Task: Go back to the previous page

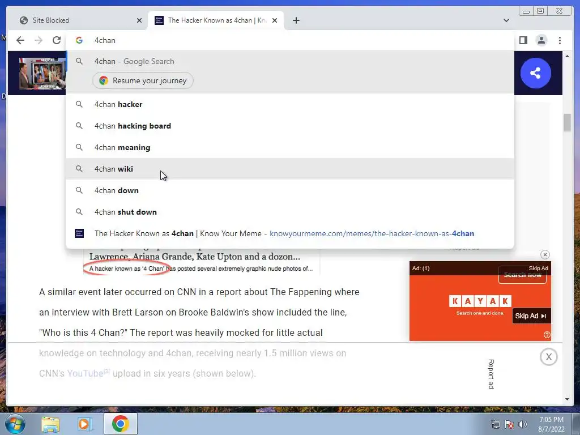Action: (20, 40)
